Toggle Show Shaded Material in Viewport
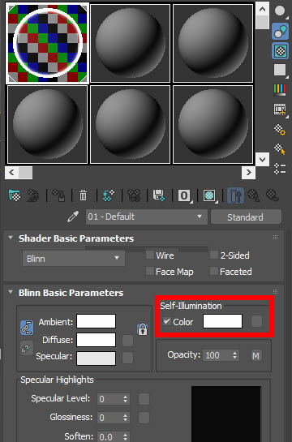This screenshot has width=292, height=442. pyautogui.click(x=210, y=195)
